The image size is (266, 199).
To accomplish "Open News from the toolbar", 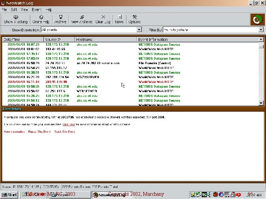I will pyautogui.click(x=119, y=19).
